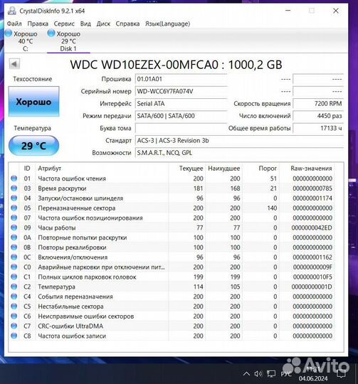Click the CrystalDiskInfo title bar icon
Viewport: 358px width, 384px height.
tap(12, 11)
